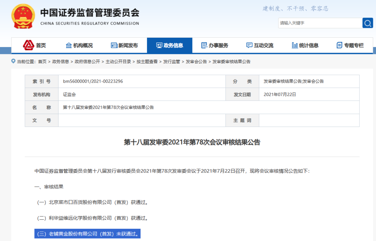
Task: Click the 利华益维远化学 result line
Action: 93,218
